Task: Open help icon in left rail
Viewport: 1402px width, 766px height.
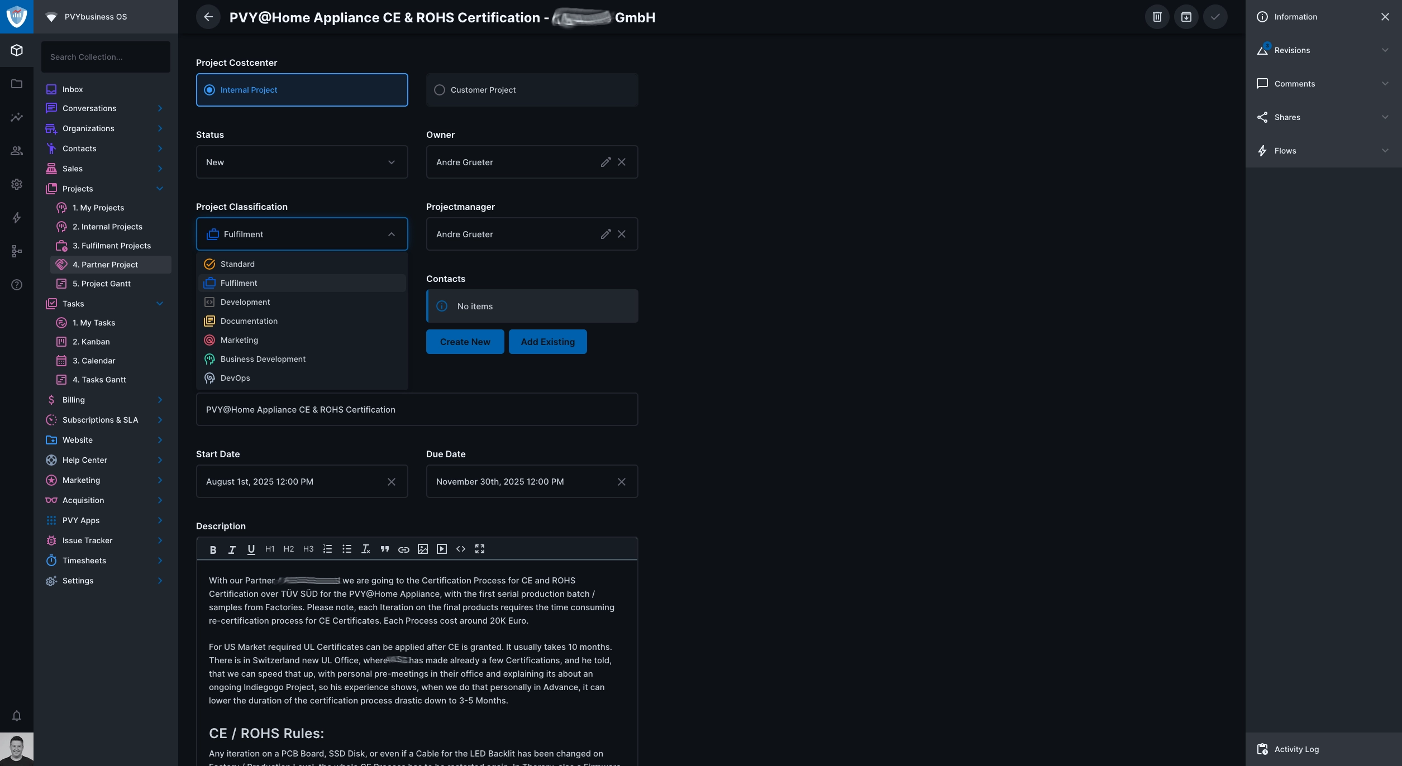Action: (x=17, y=285)
